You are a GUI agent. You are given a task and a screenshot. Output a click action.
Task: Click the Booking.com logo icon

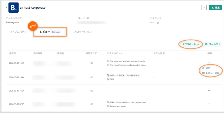14,8
